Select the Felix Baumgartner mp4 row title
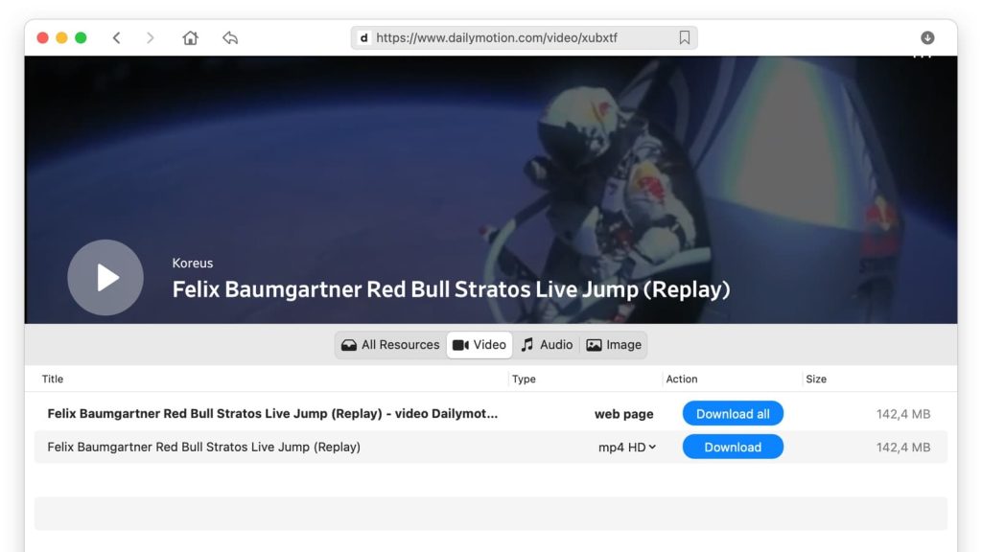This screenshot has width=982, height=552. tap(203, 447)
